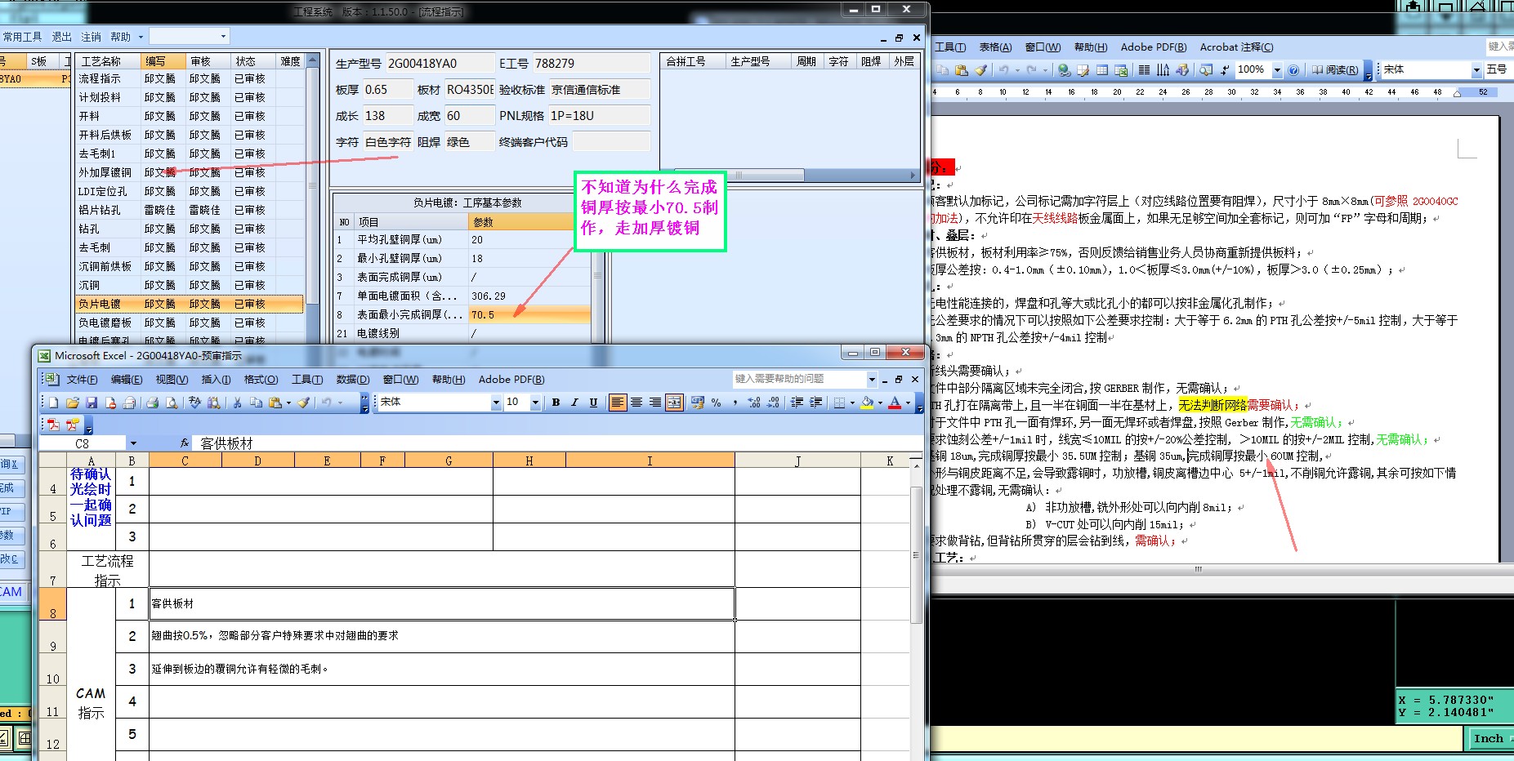
Task: Click 工艺名称 column header
Action: [106, 61]
